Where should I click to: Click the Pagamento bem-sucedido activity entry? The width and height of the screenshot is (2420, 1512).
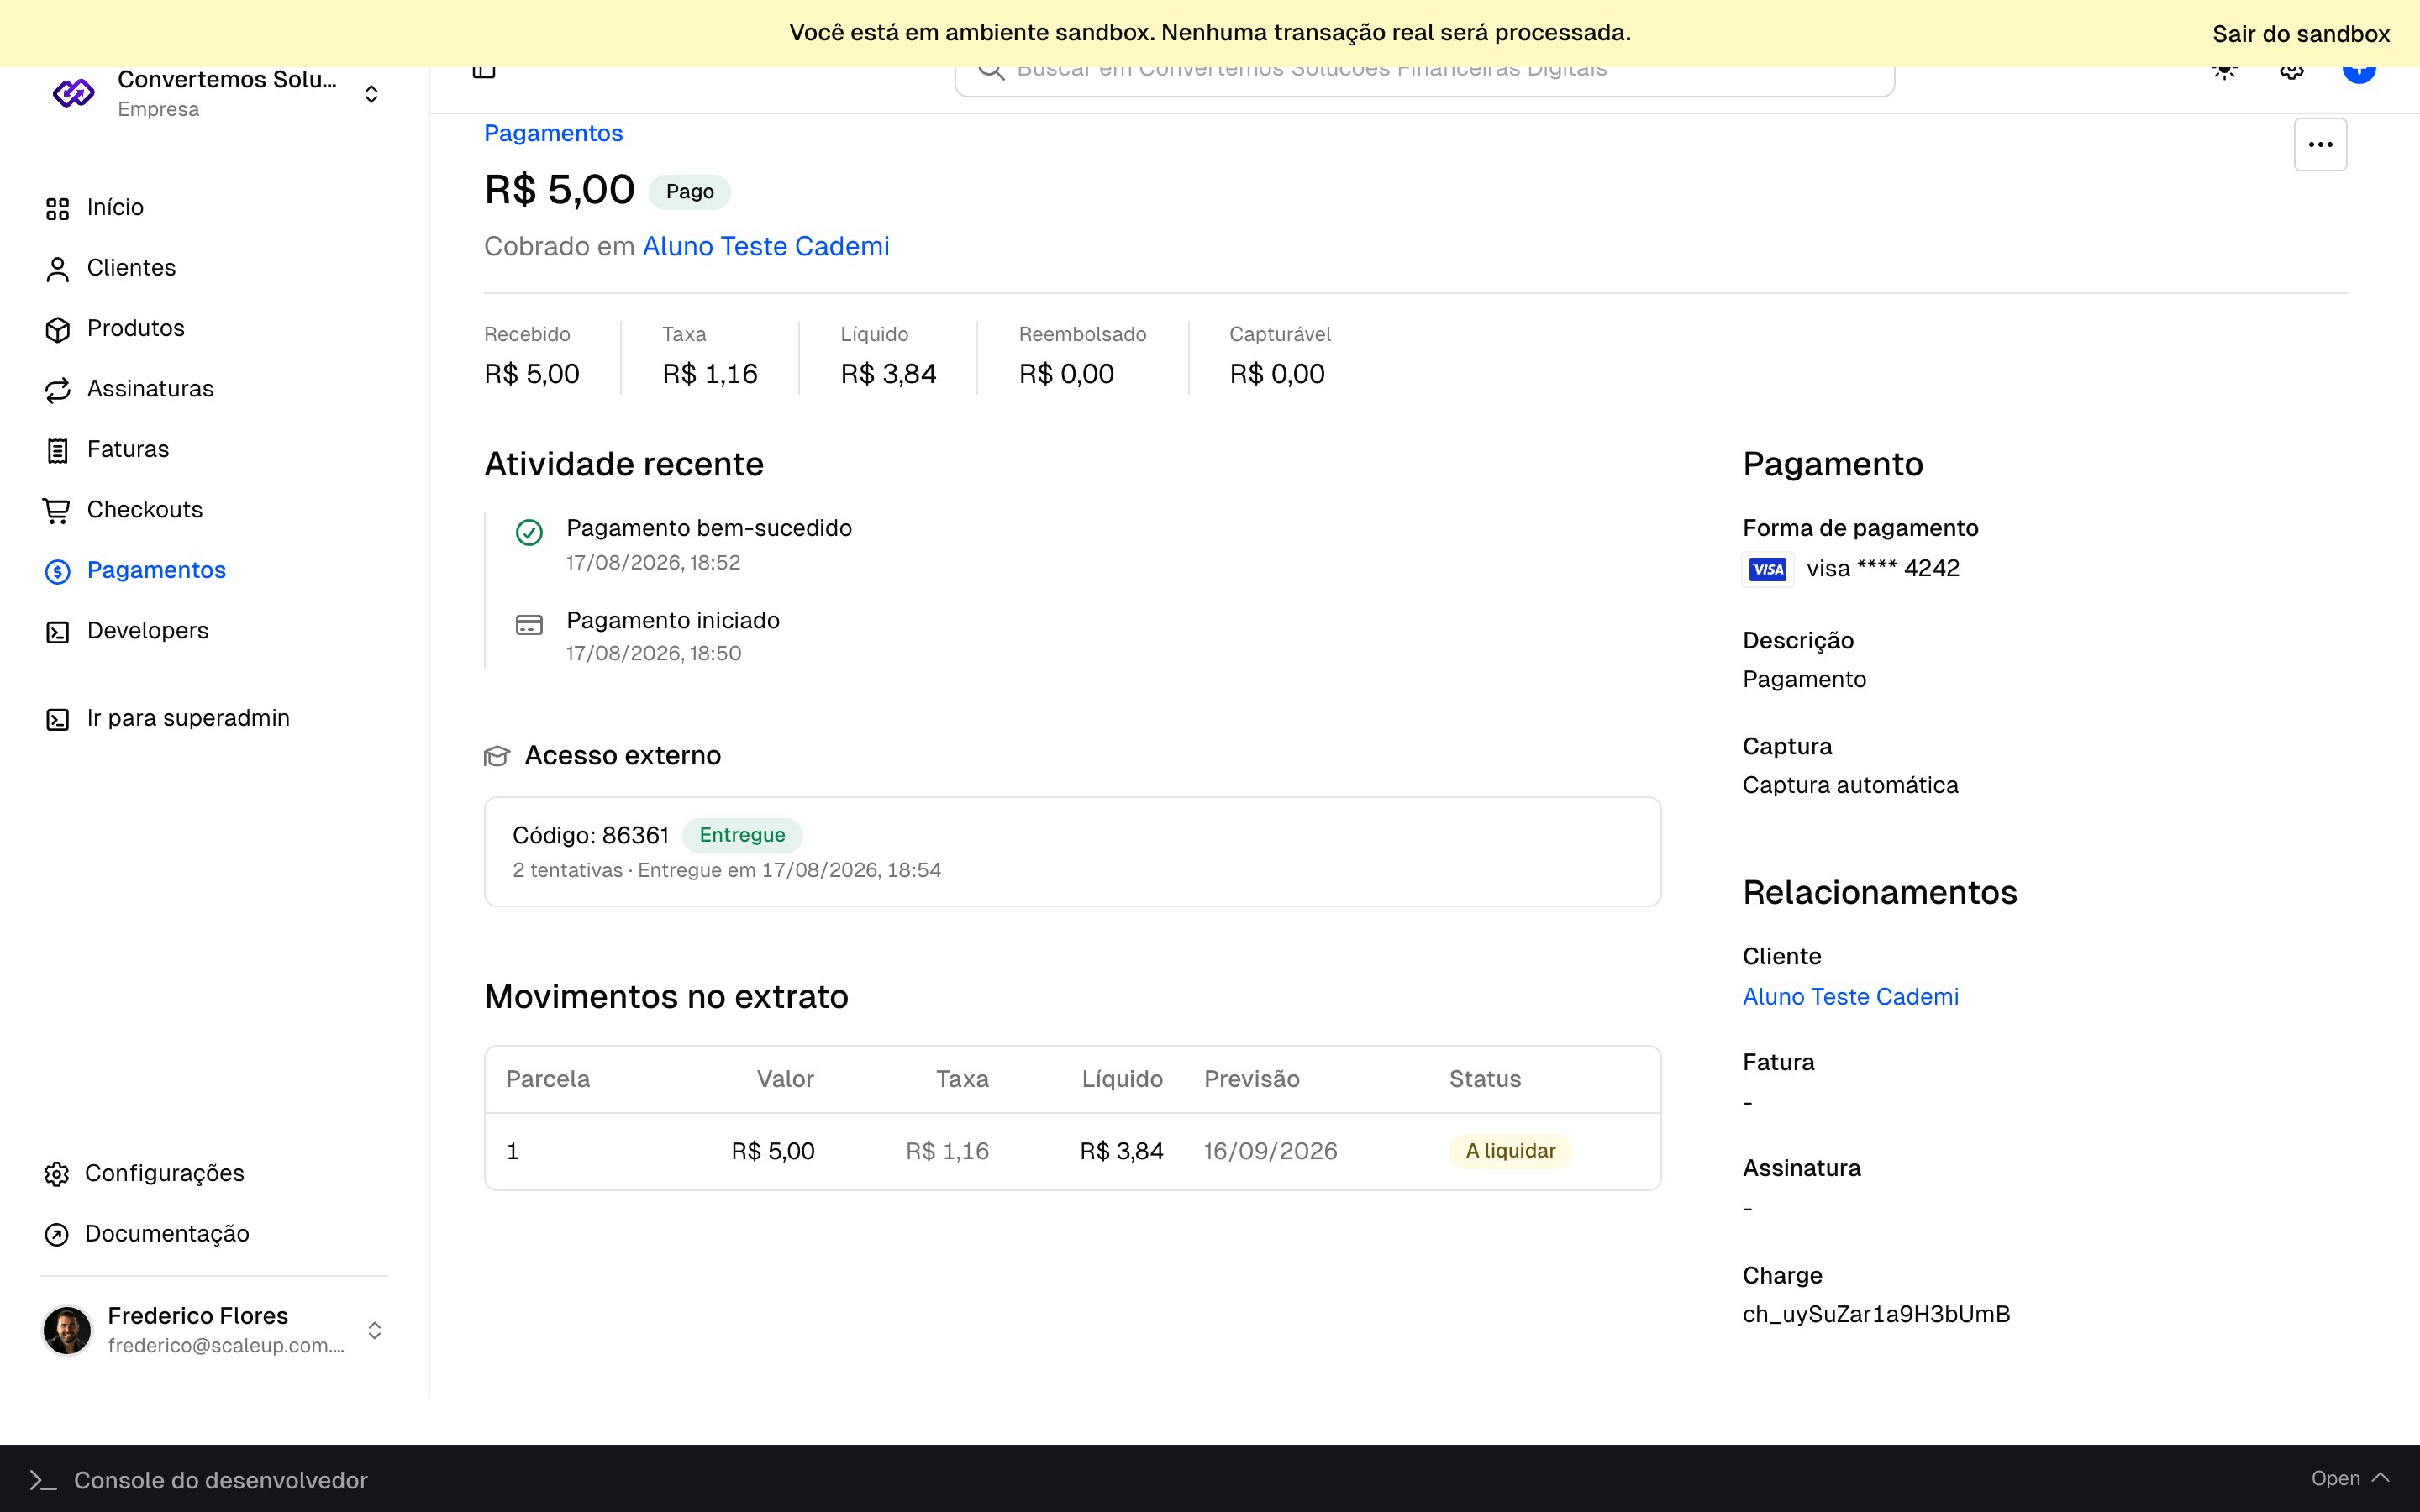[x=708, y=544]
